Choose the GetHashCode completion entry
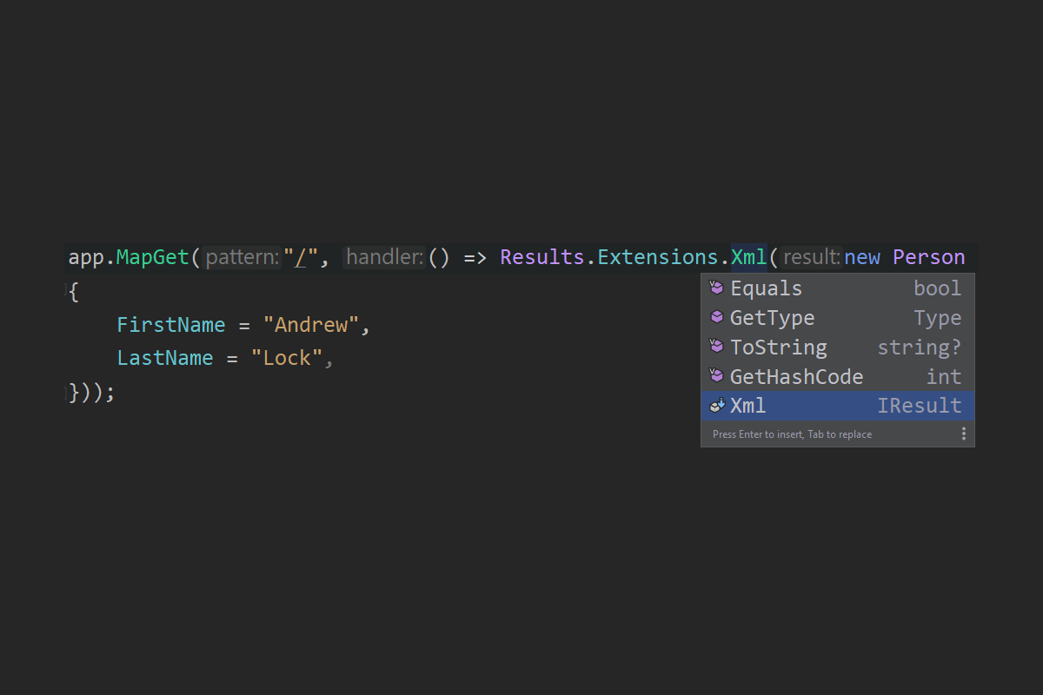The width and height of the screenshot is (1043, 695). click(x=796, y=376)
